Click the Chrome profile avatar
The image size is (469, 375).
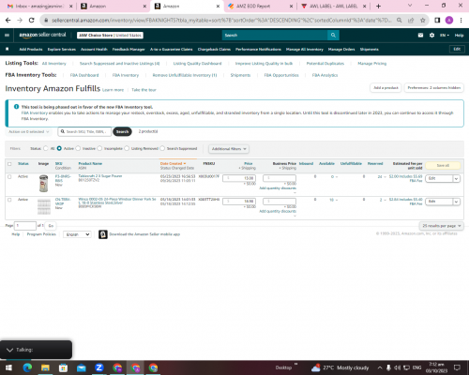449,20
